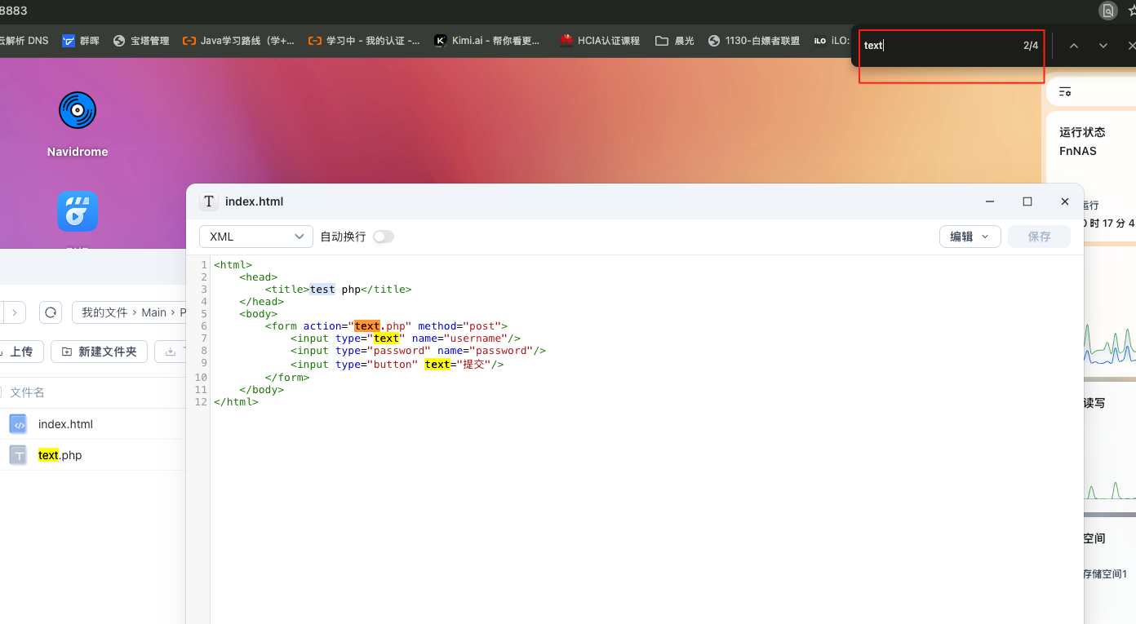Open the Kimi.ai bookmark

point(487,41)
